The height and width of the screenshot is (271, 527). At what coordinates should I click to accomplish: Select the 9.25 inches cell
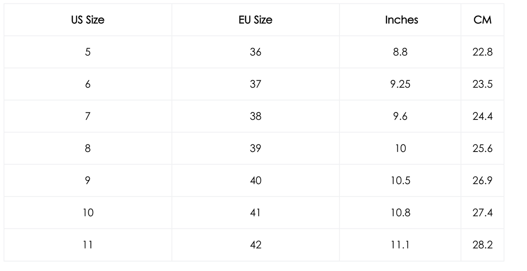[400, 84]
